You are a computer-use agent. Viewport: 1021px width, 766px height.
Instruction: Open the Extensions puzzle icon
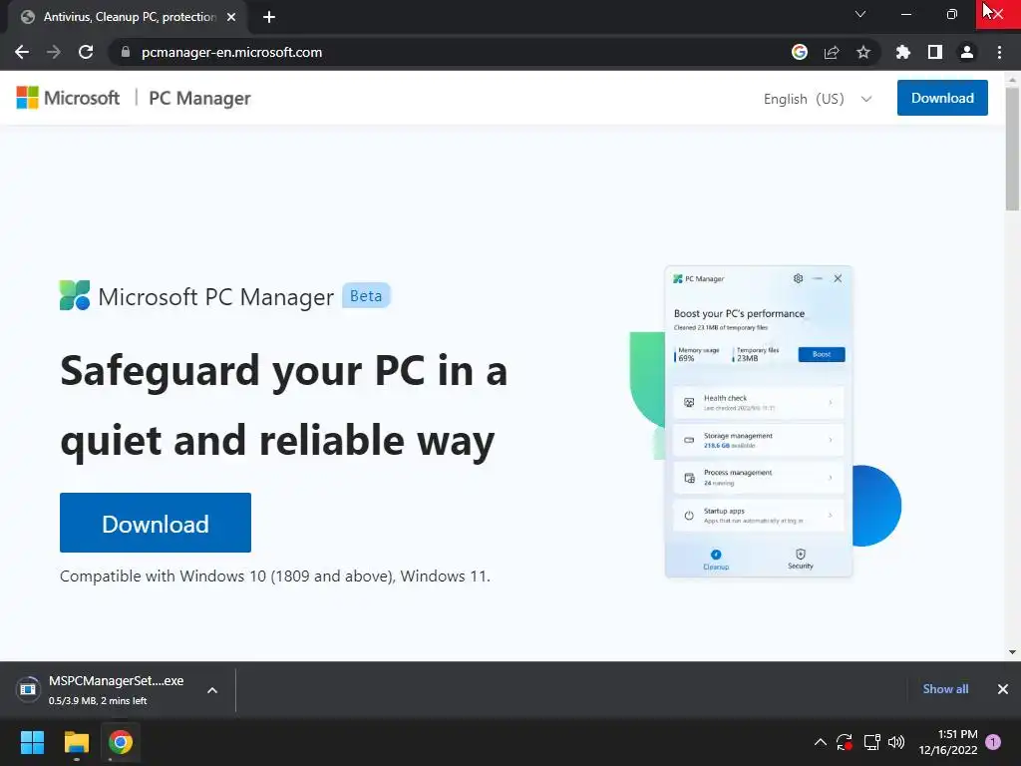click(x=903, y=52)
